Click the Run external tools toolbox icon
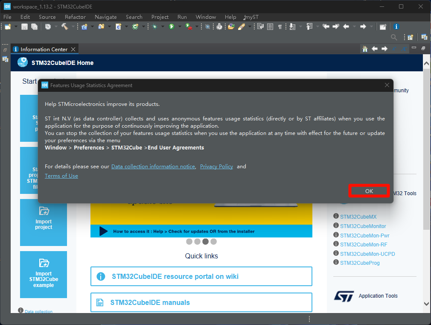The width and height of the screenshot is (431, 325). 189,27
